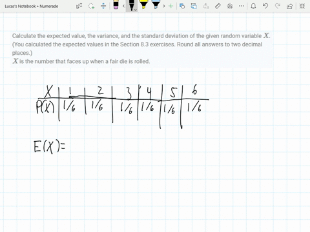Open the ruler tool

tap(218, 6)
